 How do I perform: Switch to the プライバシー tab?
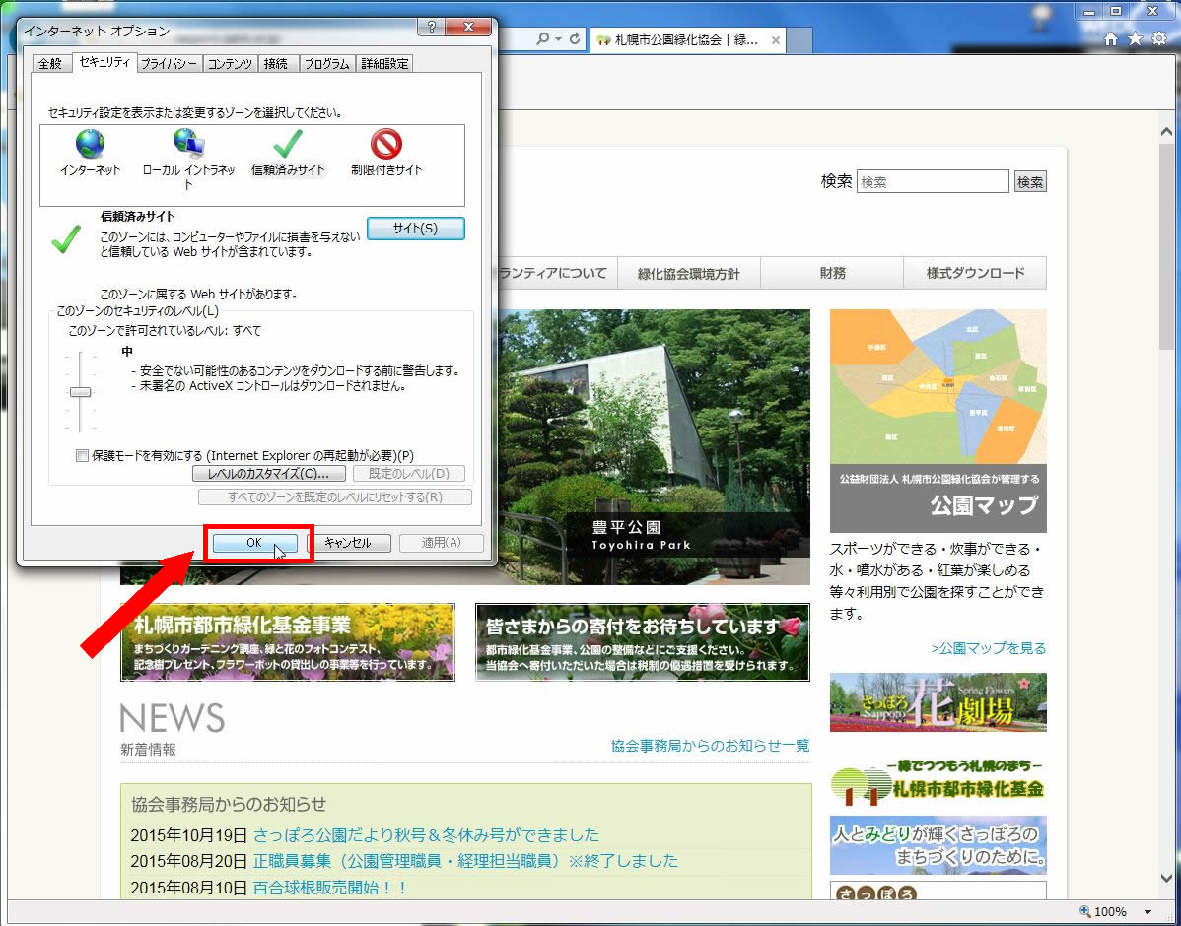point(170,63)
